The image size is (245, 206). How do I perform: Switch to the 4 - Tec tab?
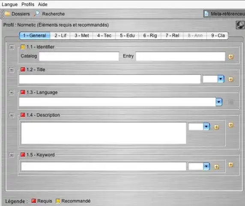104,36
